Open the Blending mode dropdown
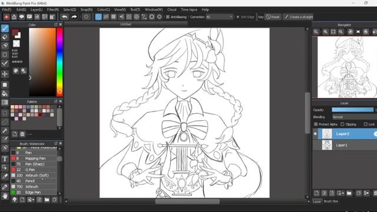This screenshot has width=377, height=212. coord(355,117)
